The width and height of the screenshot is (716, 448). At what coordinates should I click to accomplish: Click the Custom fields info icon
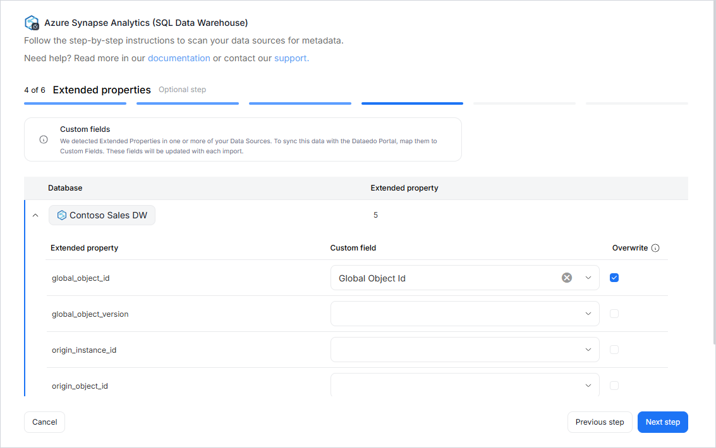[44, 139]
